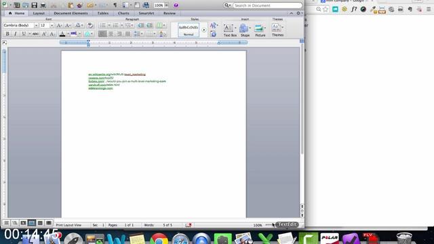This screenshot has height=244, width=434.
Task: Open Tables ribbon tab
Action: [x=103, y=14]
